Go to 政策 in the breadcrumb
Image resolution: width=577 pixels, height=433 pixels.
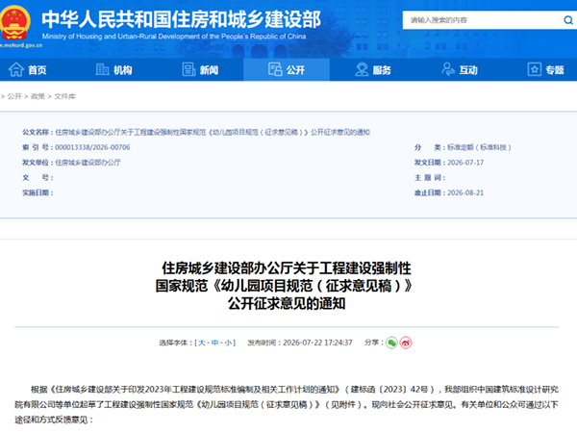(x=38, y=96)
